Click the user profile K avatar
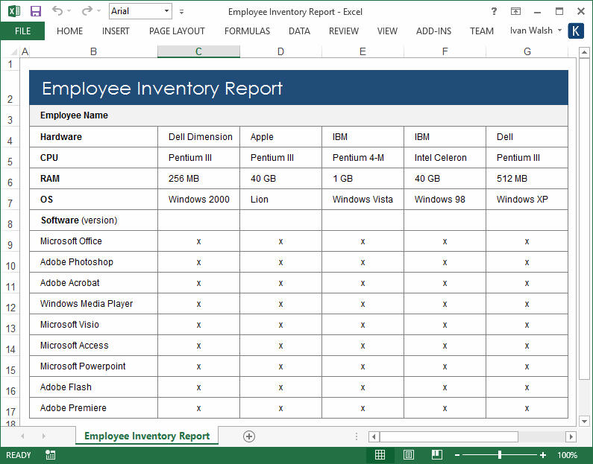The height and width of the screenshot is (464, 593). pyautogui.click(x=576, y=31)
